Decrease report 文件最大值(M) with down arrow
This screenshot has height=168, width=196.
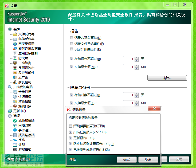(x=137, y=68)
